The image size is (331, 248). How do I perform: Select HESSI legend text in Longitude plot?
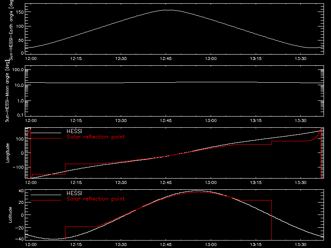74,131
